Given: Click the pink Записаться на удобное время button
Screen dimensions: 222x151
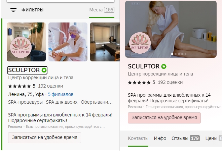Looking at the screenshot, I should [164, 118].
